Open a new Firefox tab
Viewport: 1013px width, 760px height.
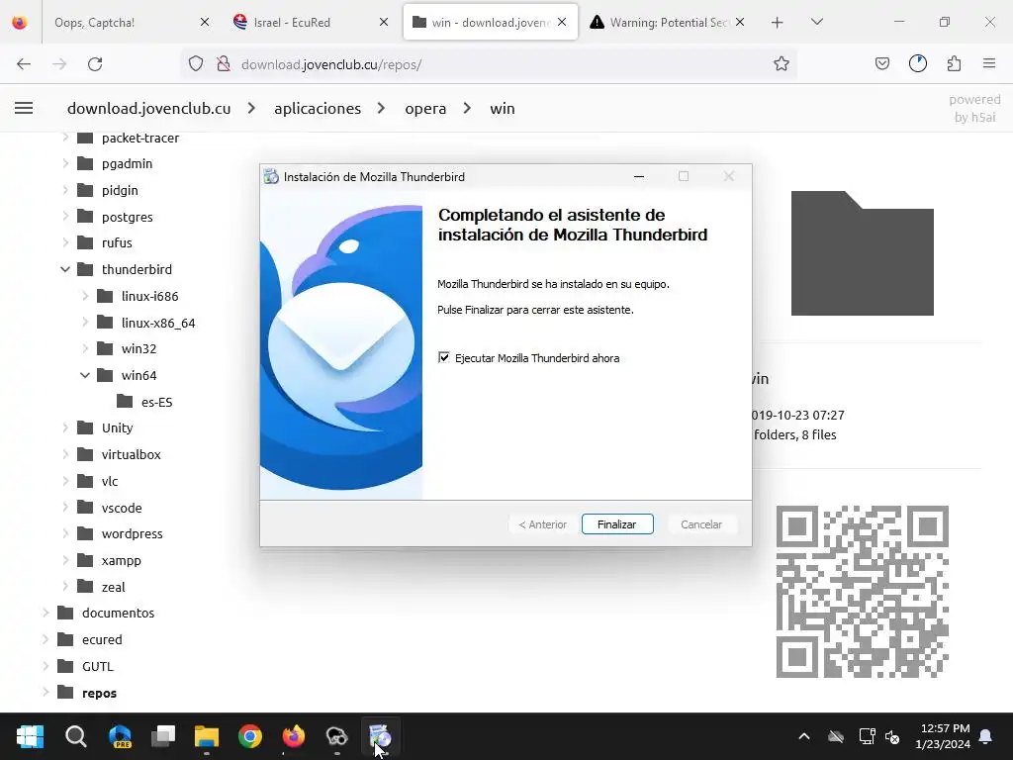[778, 22]
